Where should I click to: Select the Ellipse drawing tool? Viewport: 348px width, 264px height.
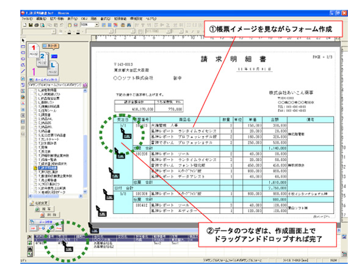23,59
